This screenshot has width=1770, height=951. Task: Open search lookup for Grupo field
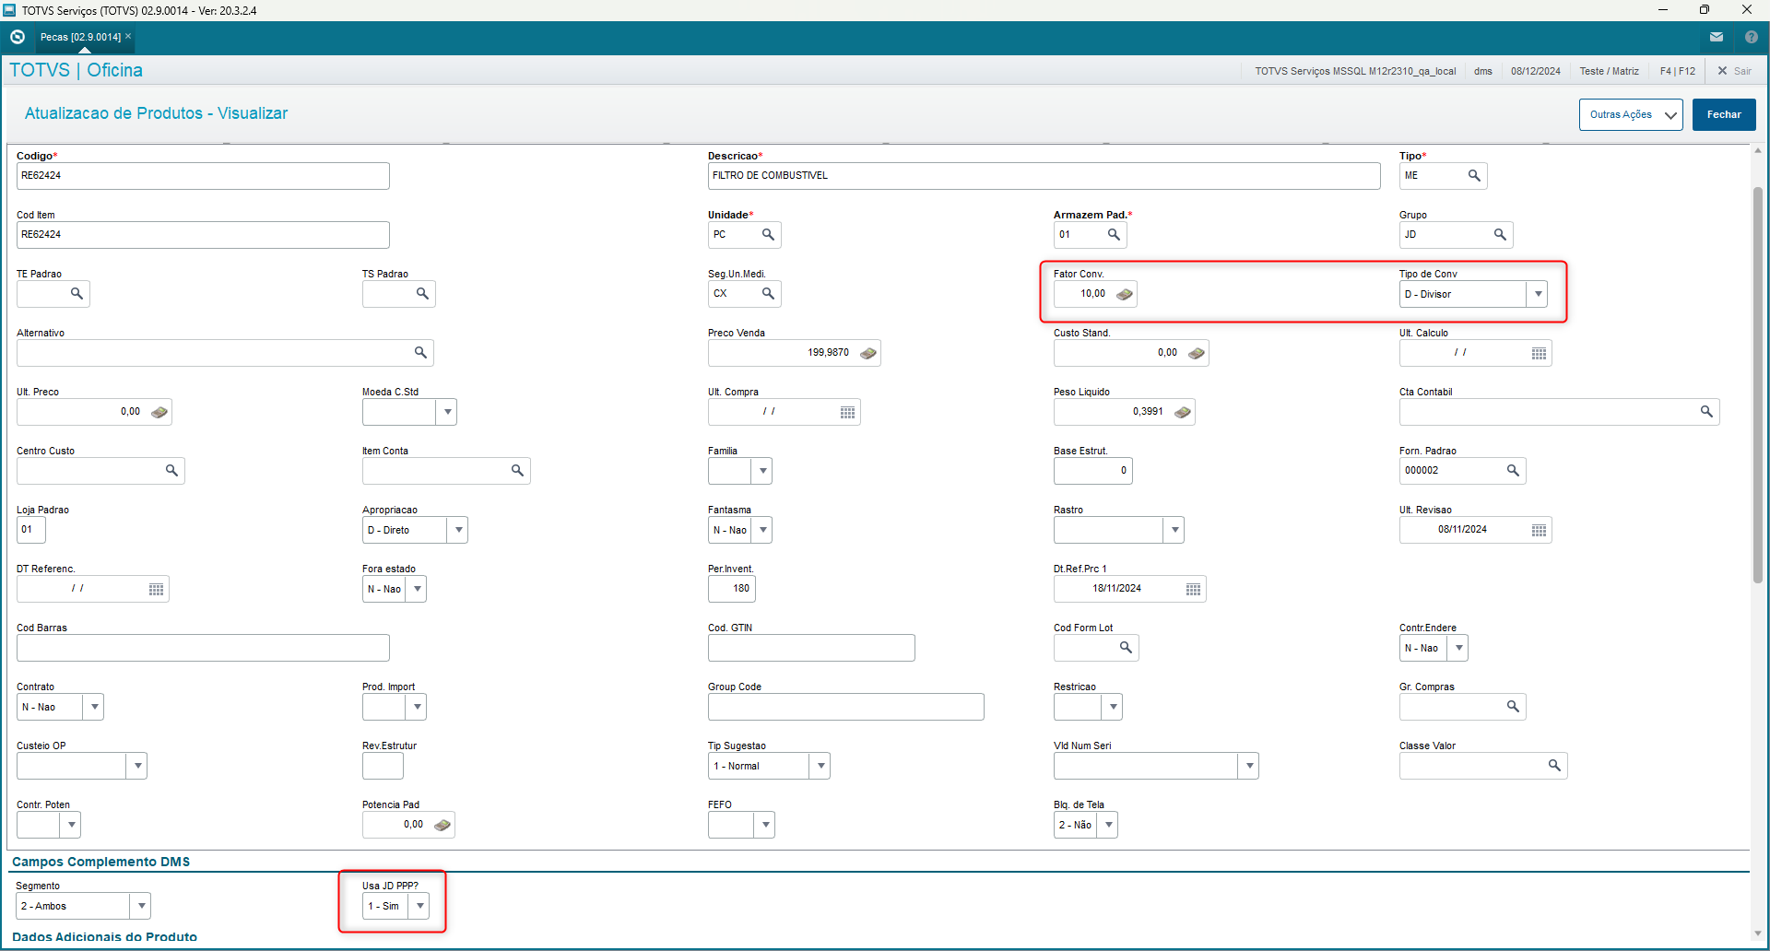pos(1500,235)
